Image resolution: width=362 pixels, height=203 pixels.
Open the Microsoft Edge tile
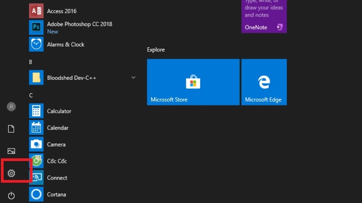(x=264, y=82)
